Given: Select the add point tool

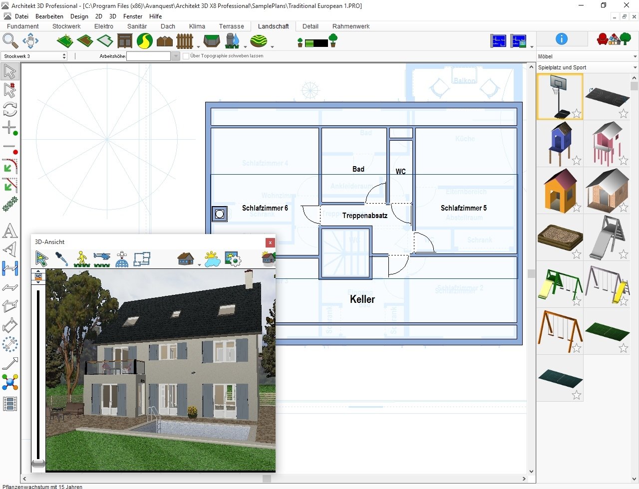Looking at the screenshot, I should point(9,128).
